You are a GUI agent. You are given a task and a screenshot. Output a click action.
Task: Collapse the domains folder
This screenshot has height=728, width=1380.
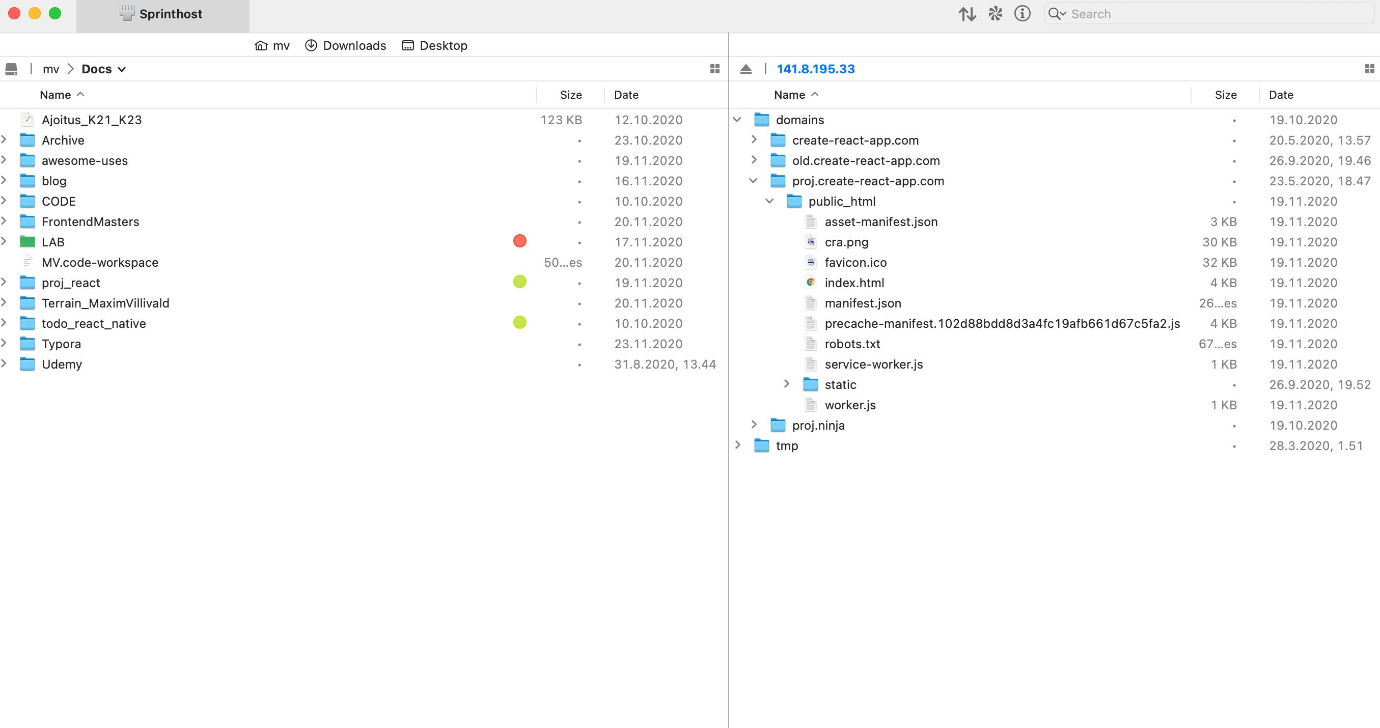coord(738,120)
